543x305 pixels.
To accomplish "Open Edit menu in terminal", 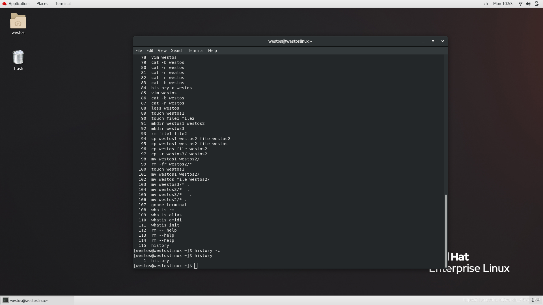I will click(x=150, y=50).
